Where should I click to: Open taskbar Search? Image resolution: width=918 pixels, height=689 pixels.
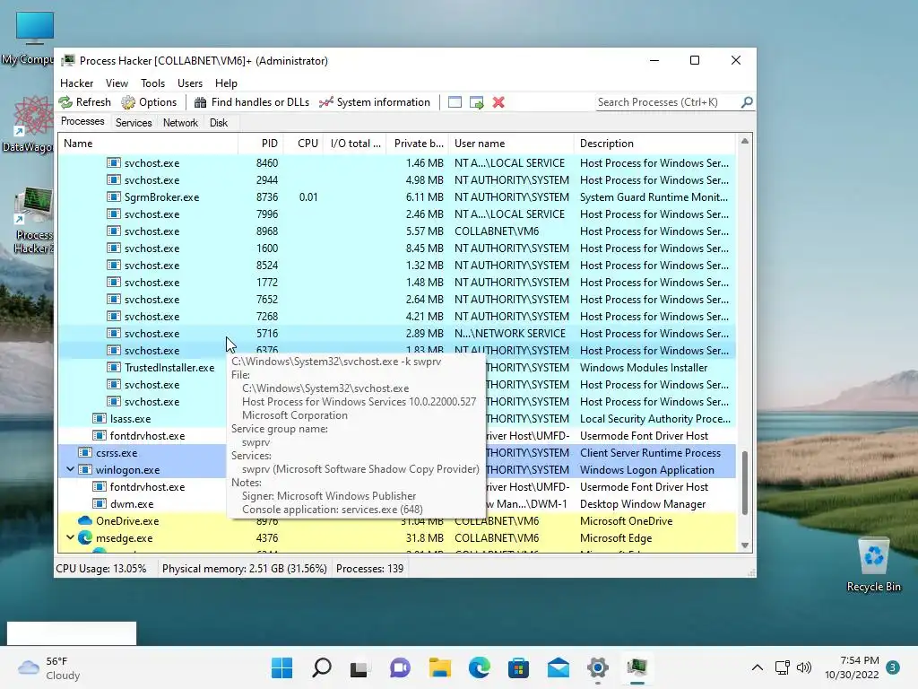[x=322, y=667]
